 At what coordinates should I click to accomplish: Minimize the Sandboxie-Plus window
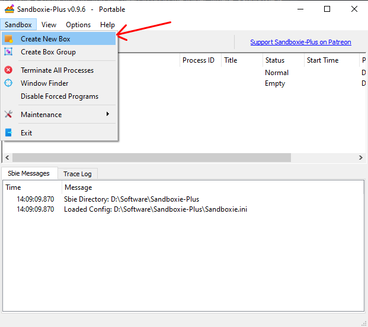click(300, 9)
